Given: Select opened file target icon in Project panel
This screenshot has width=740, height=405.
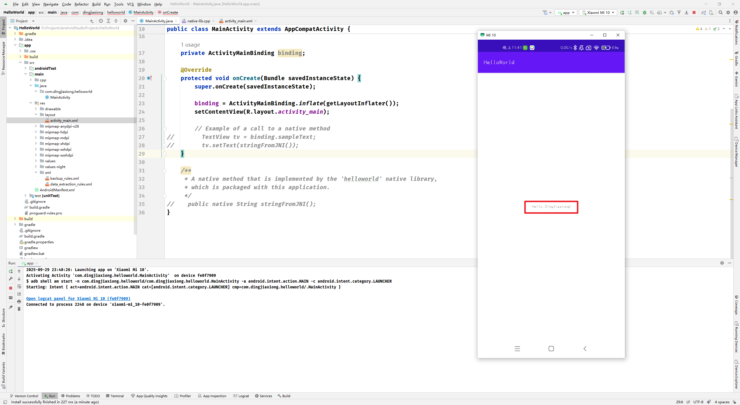Looking at the screenshot, I should pos(101,21).
